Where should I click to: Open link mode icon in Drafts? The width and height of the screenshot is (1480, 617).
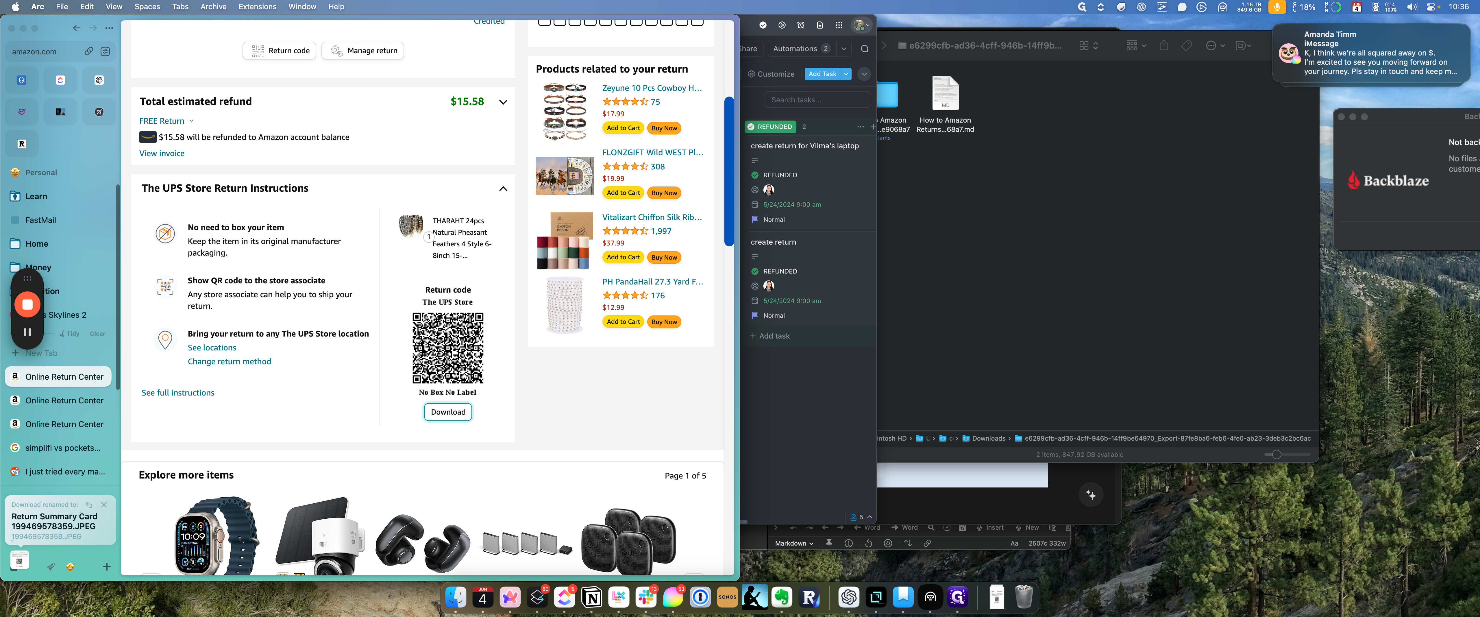pos(927,543)
